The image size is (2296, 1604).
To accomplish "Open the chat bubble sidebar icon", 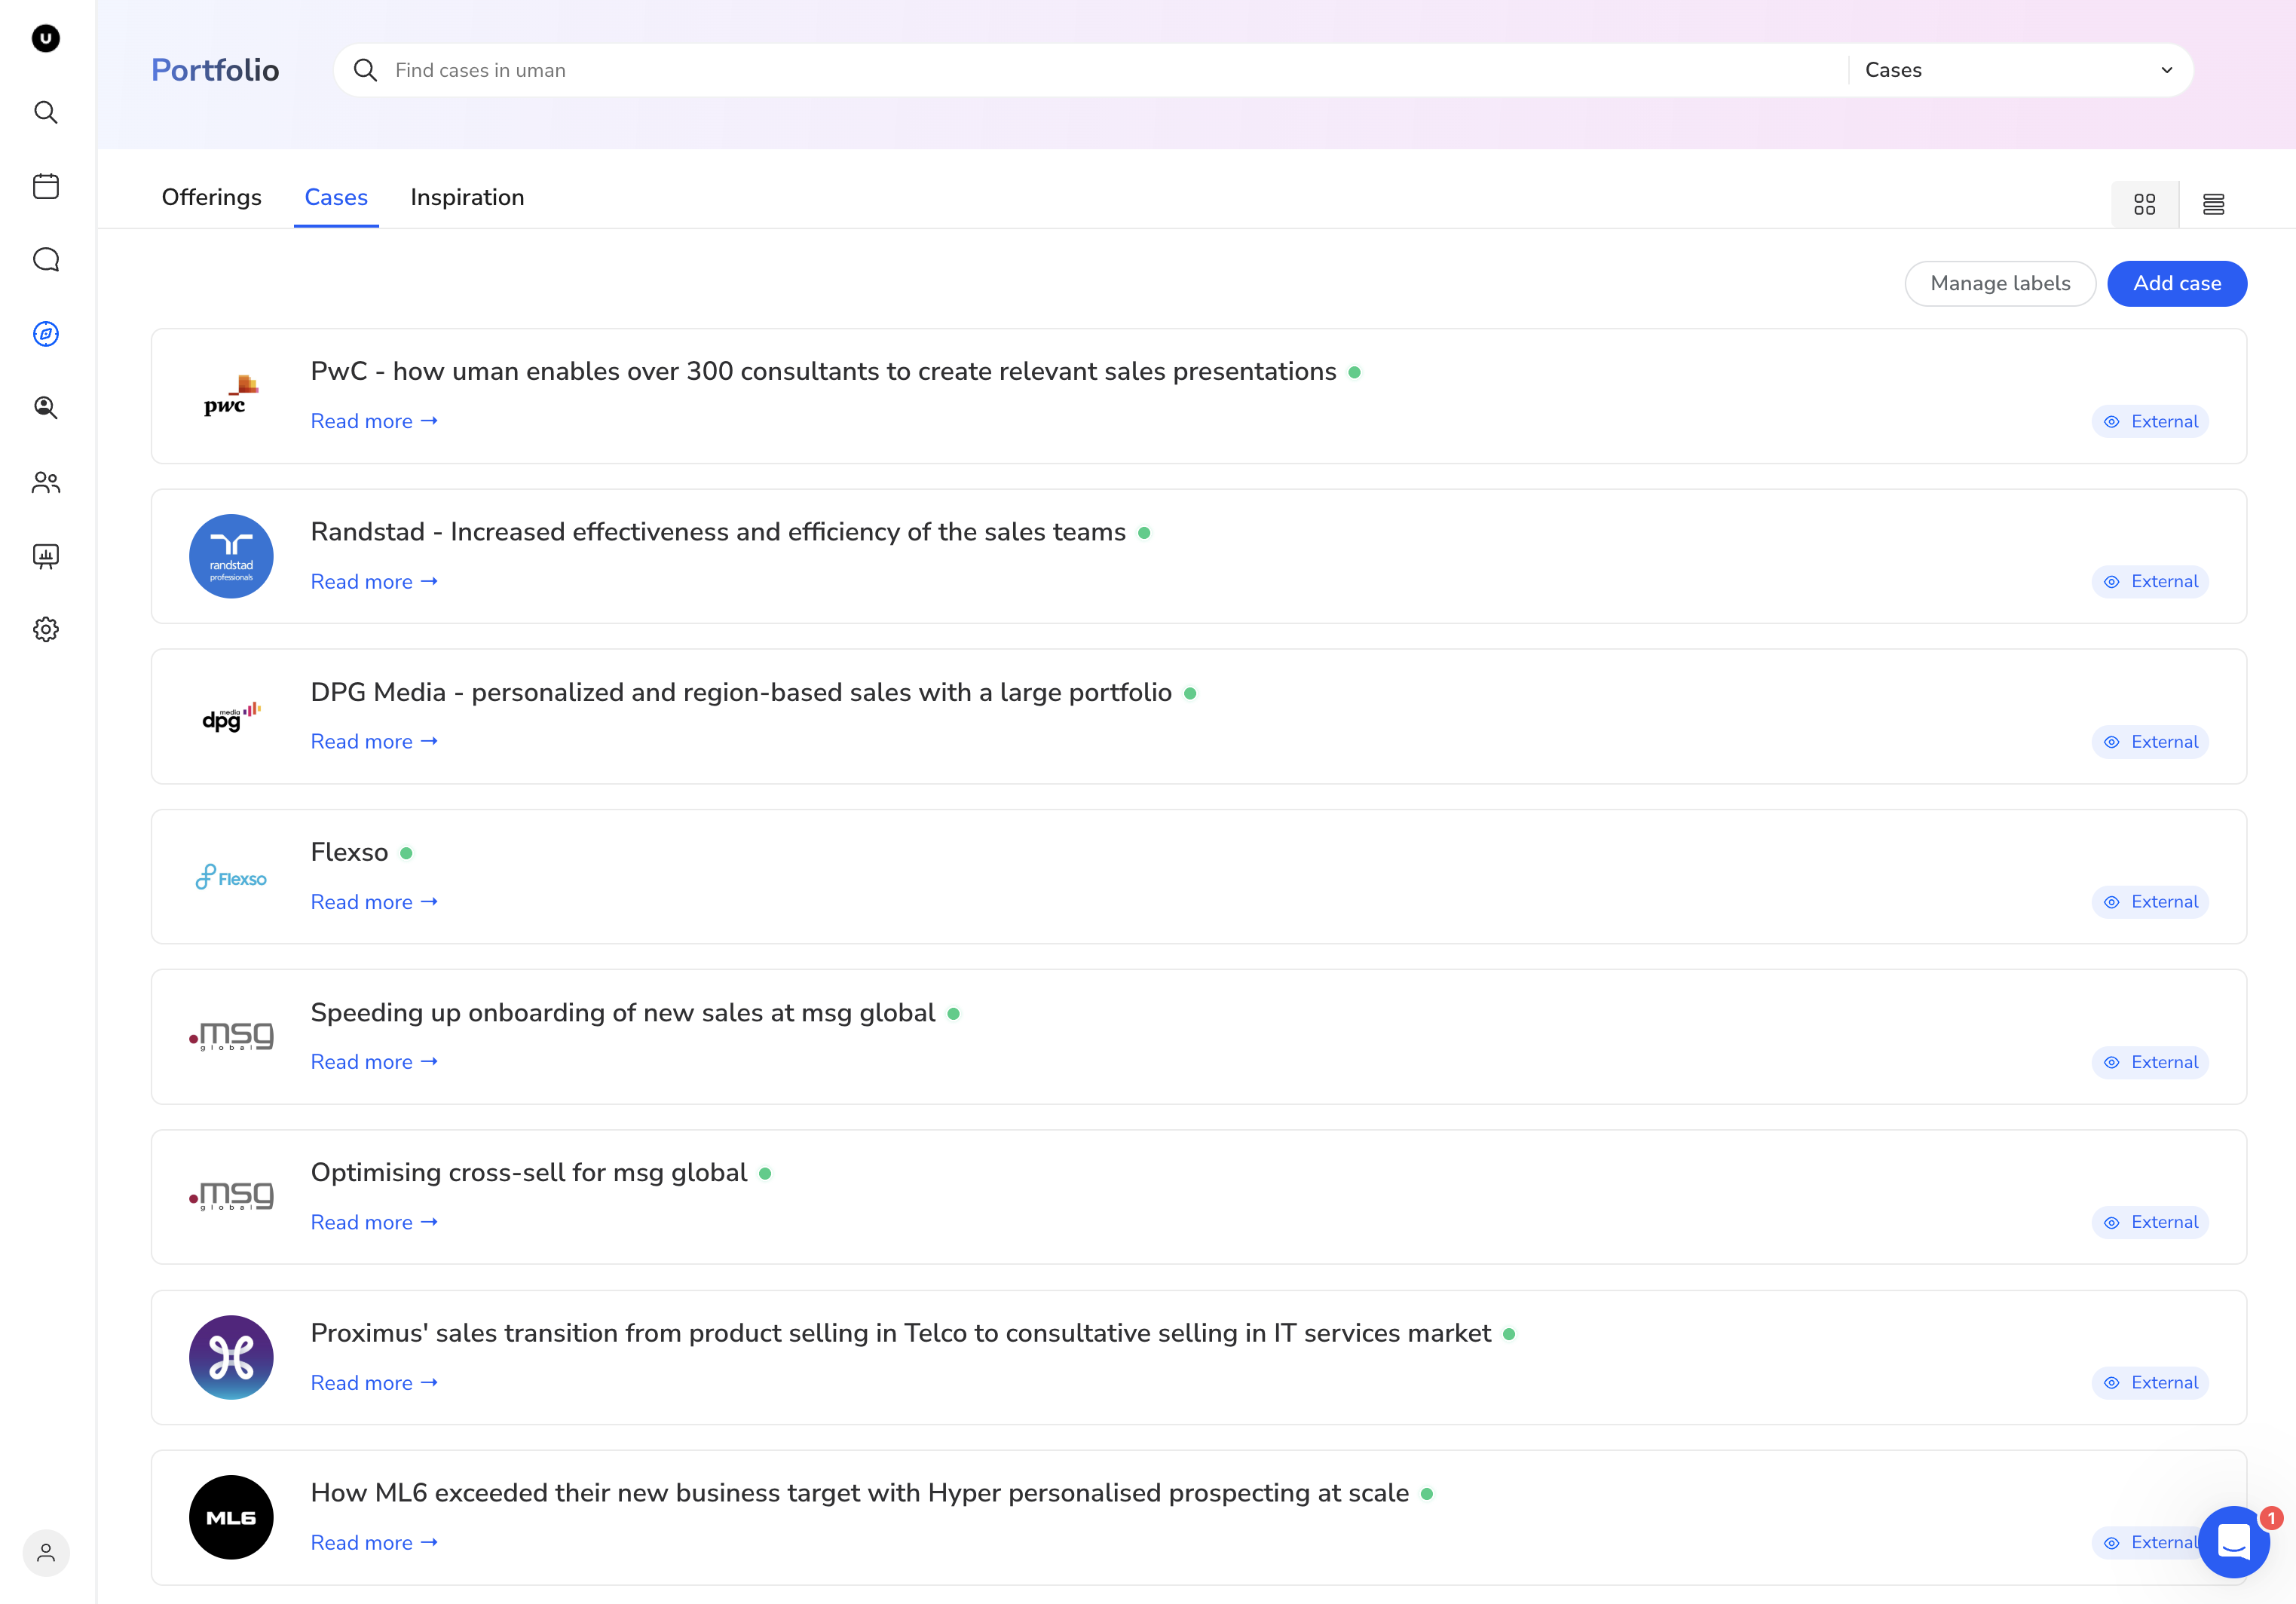I will (46, 260).
